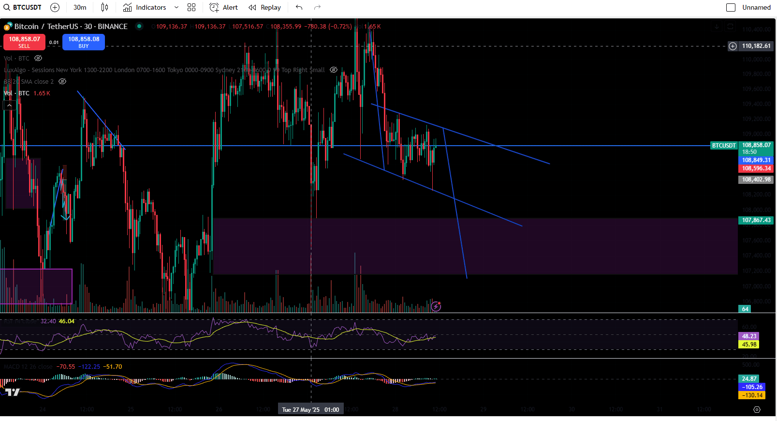This screenshot has width=777, height=421.
Task: Redo the last chart action
Action: [x=317, y=7]
